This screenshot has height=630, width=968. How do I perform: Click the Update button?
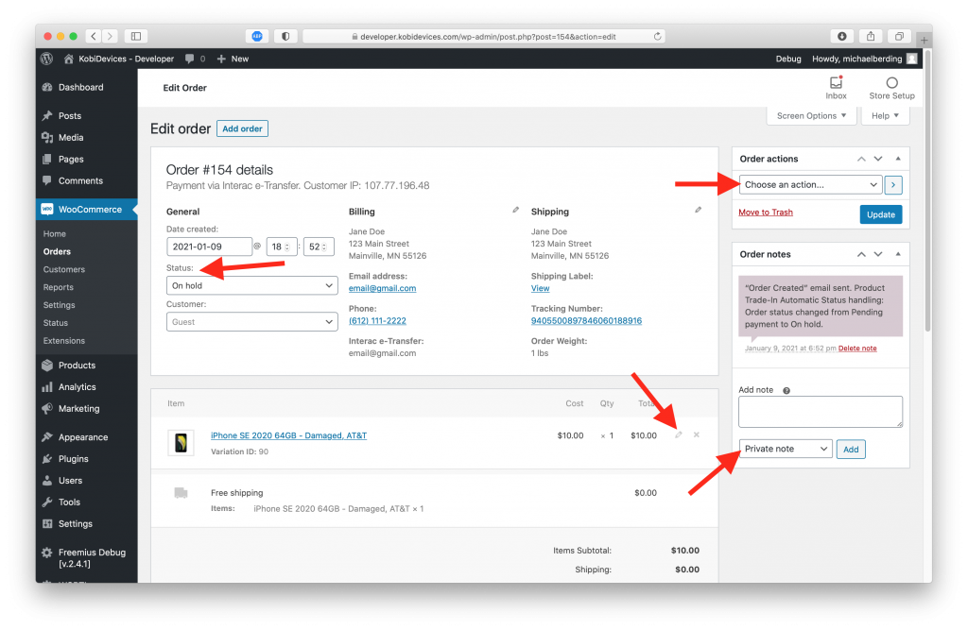click(880, 214)
